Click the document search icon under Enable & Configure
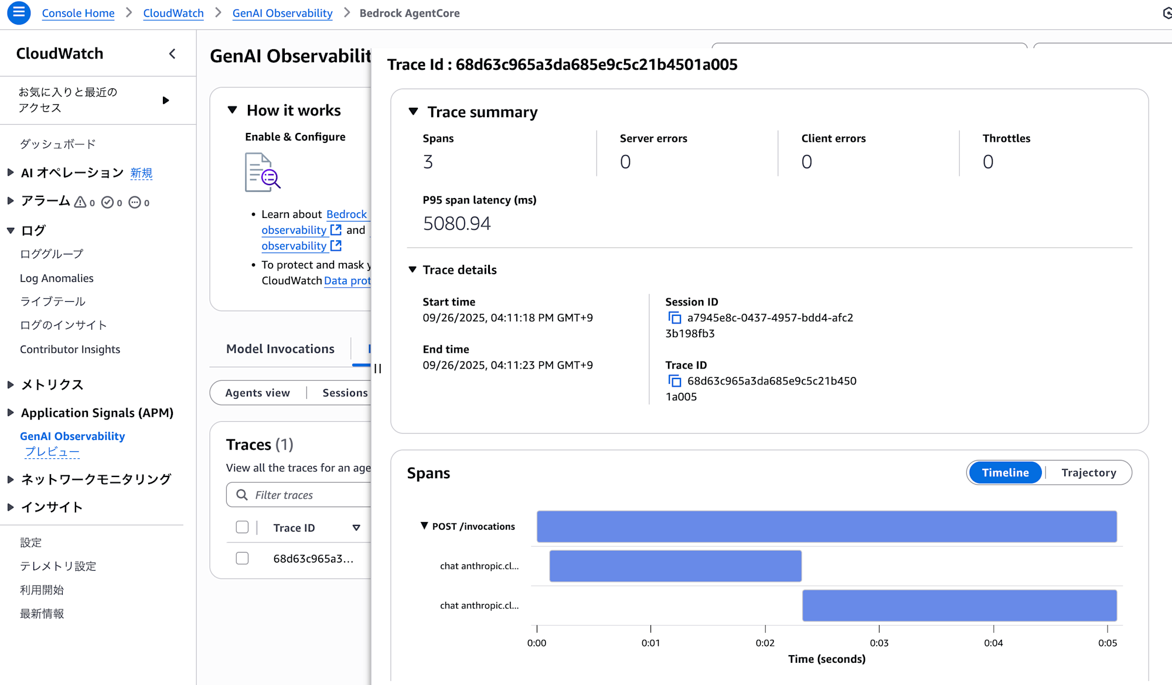The image size is (1172, 685). 263,172
